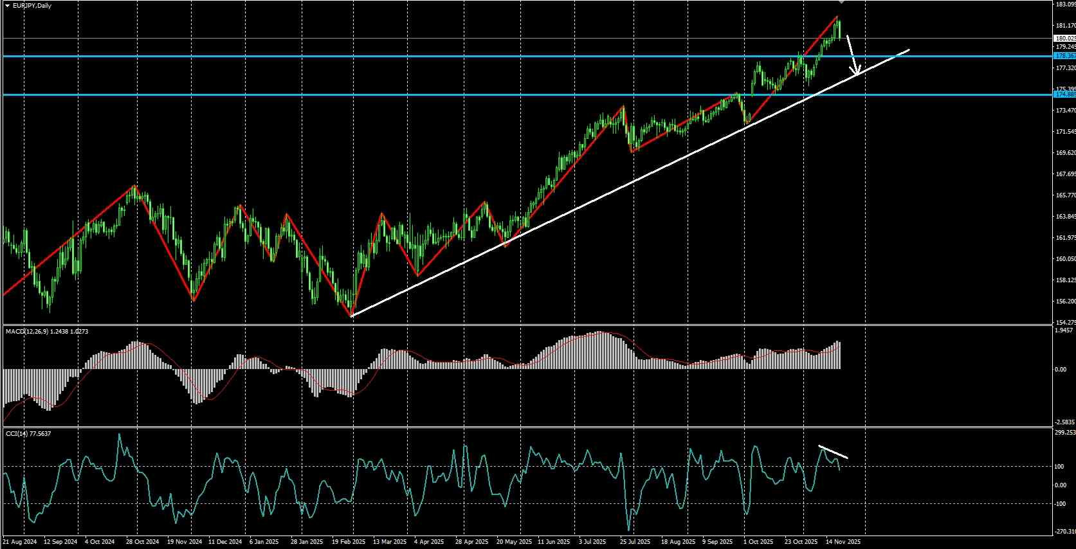Viewport: 1076px width, 549px height.
Task: Click the 21 Aug 2024 date label
Action: (x=20, y=542)
